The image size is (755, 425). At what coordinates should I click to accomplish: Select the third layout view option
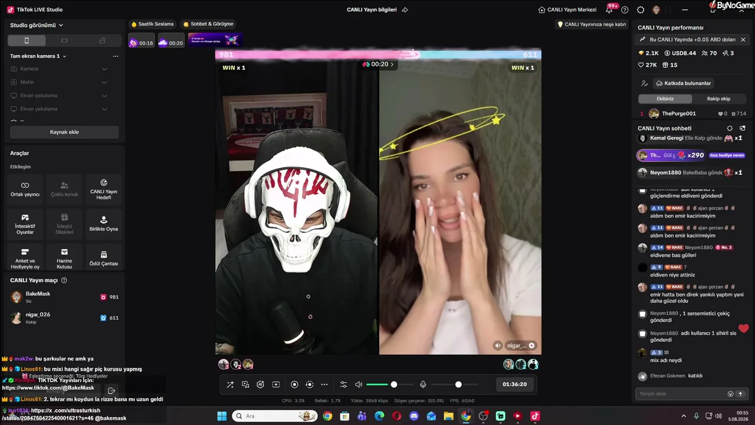(102, 41)
